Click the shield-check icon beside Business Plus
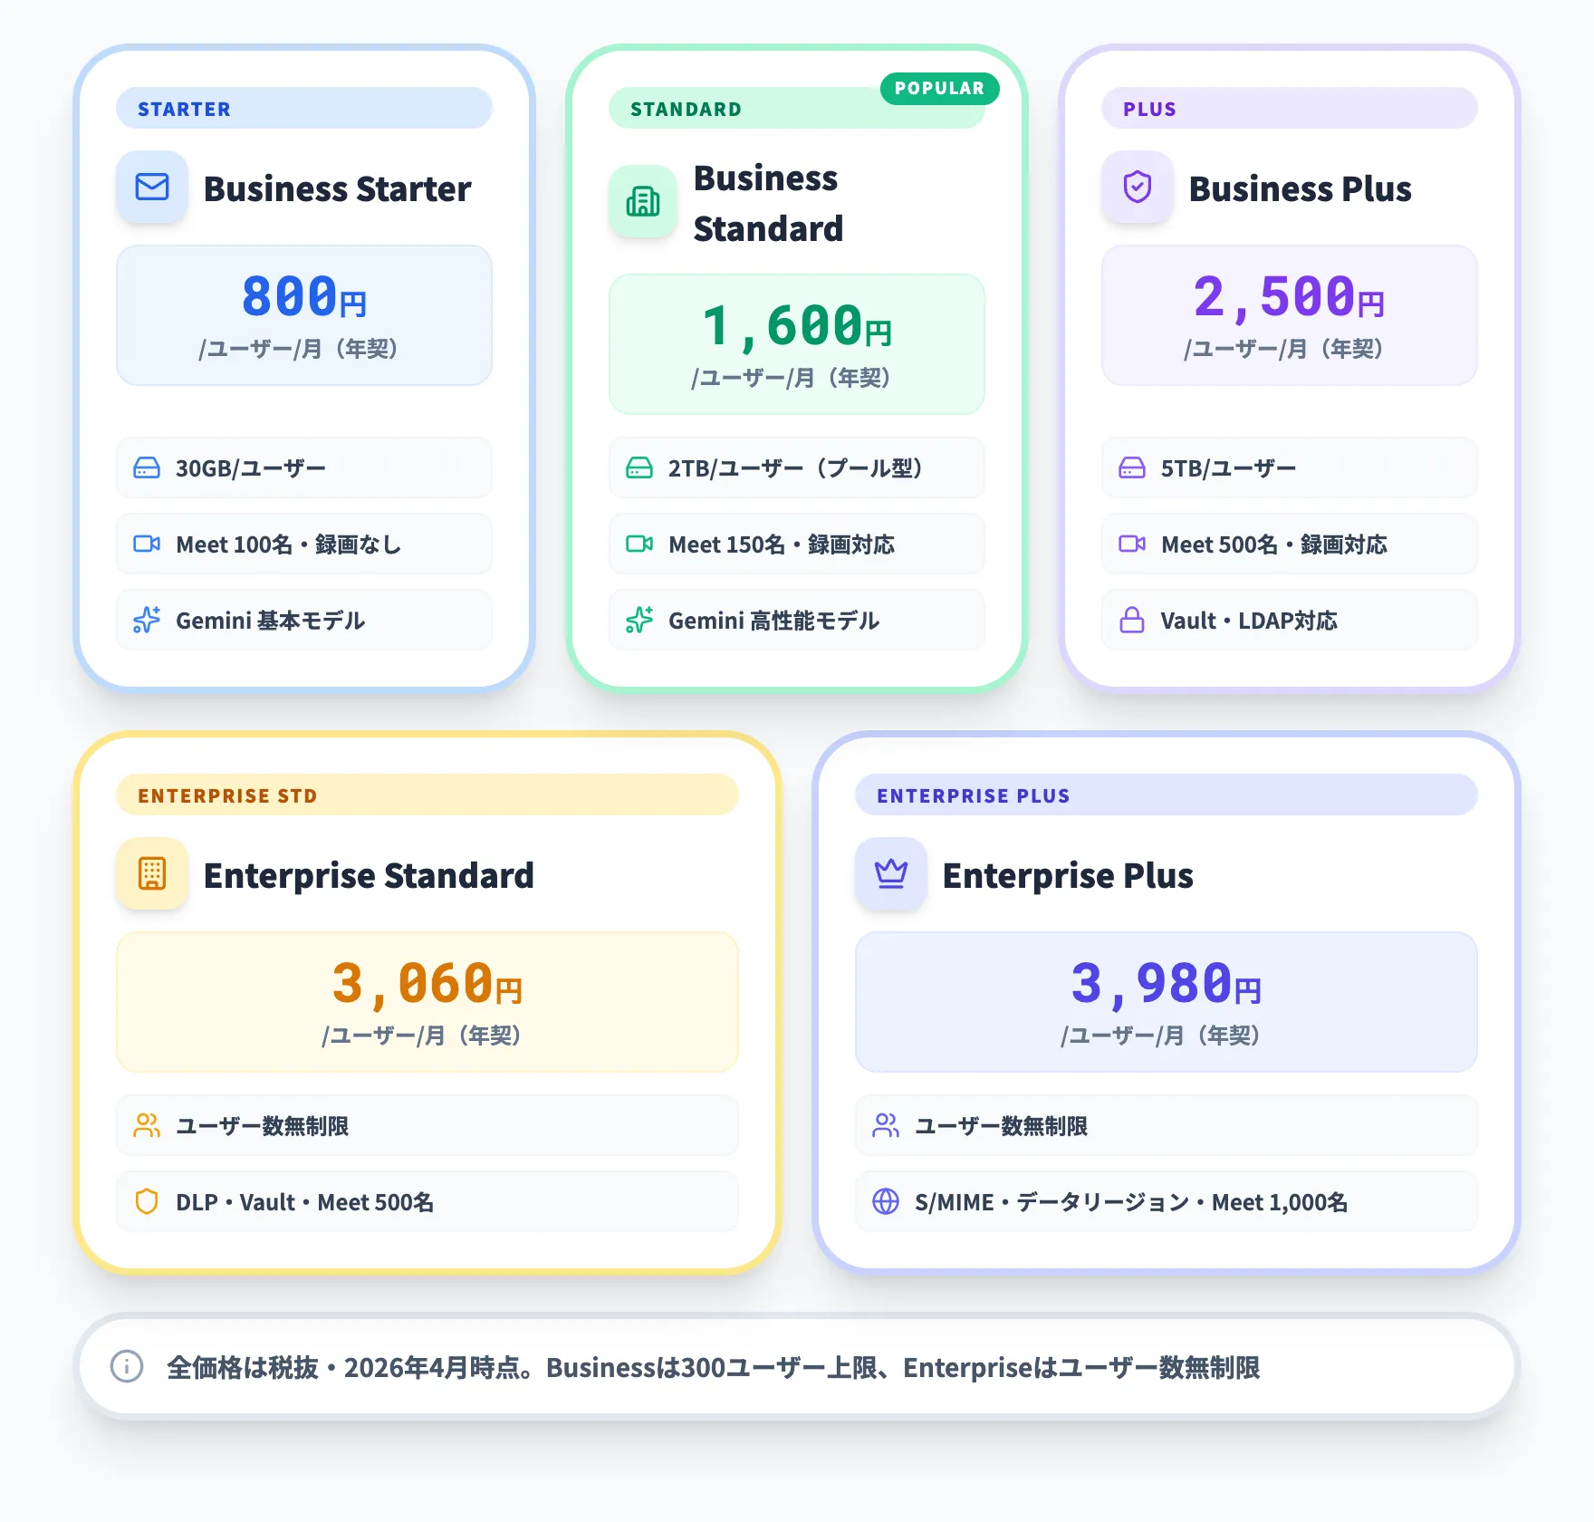The image size is (1594, 1522). pos(1138,188)
